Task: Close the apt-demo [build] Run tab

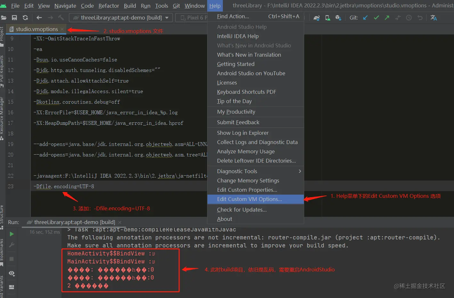Action: point(120,222)
